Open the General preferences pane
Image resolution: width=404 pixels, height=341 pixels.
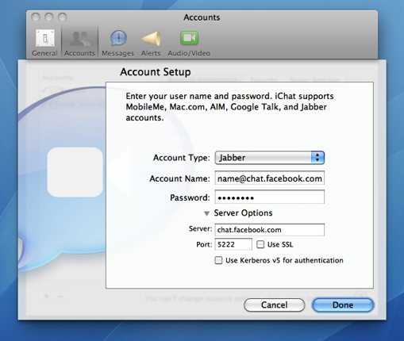(x=44, y=43)
